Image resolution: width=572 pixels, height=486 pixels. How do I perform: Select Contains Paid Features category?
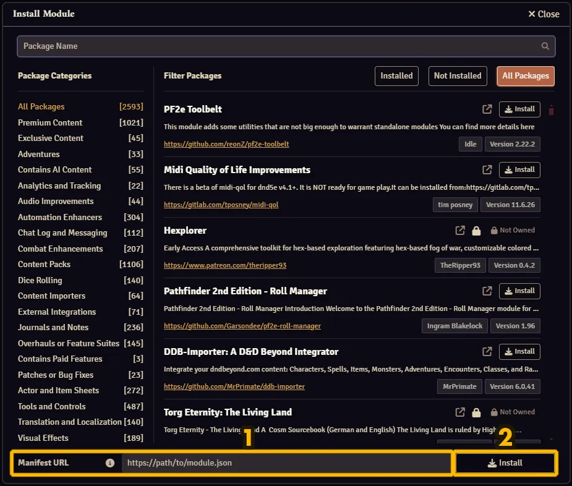coord(80,359)
